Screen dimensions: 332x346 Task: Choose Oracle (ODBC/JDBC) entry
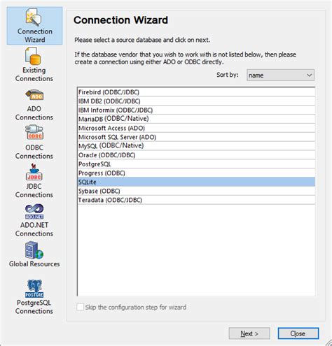(x=196, y=155)
